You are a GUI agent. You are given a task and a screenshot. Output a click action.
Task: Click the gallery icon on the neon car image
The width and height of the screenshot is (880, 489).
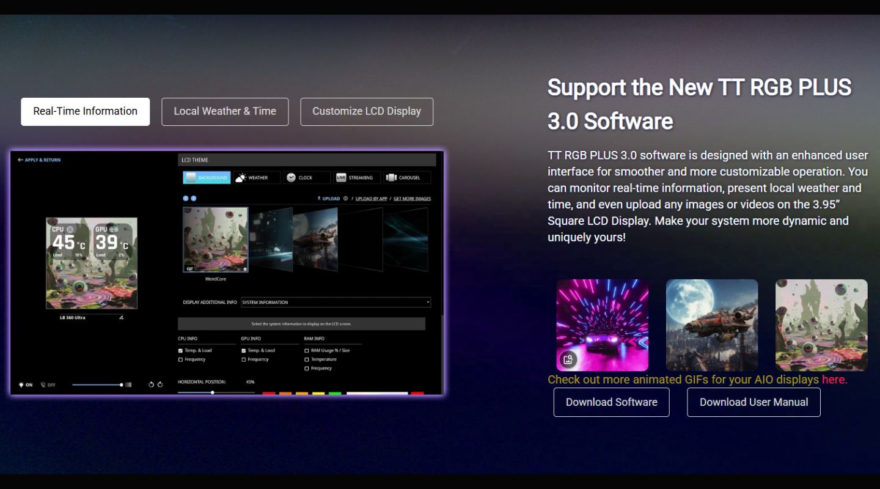[x=568, y=360]
